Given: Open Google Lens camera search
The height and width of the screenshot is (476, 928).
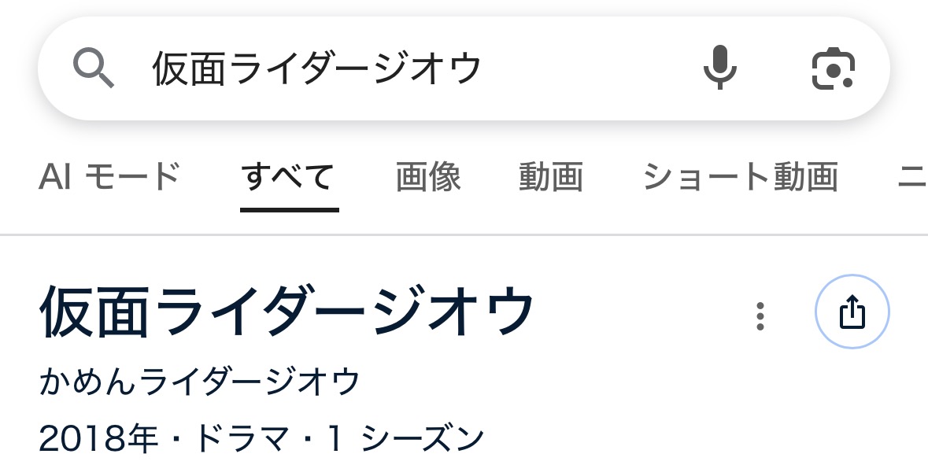Looking at the screenshot, I should pyautogui.click(x=833, y=68).
